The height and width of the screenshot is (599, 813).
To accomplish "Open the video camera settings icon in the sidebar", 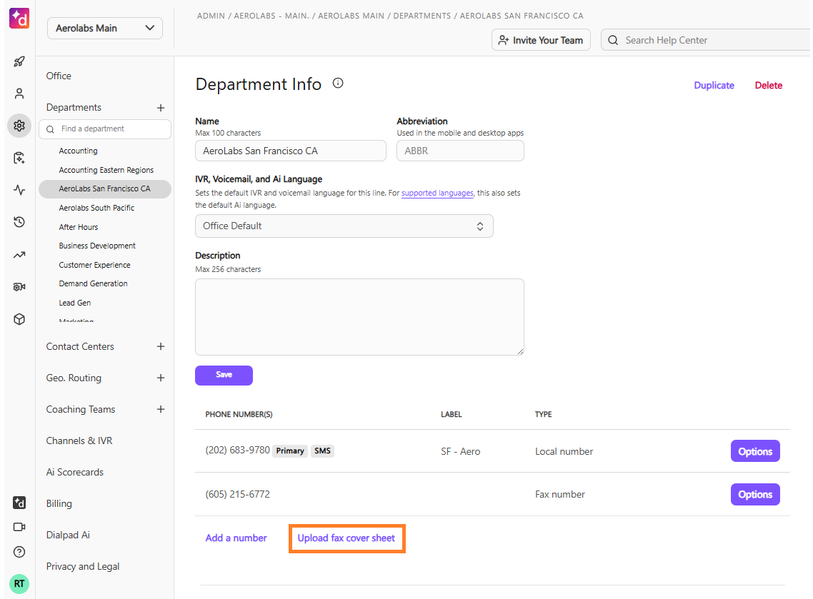I will 19,286.
